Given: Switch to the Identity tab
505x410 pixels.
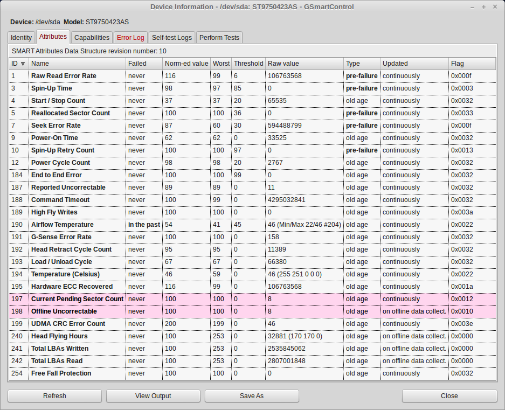Looking at the screenshot, I should click(22, 38).
